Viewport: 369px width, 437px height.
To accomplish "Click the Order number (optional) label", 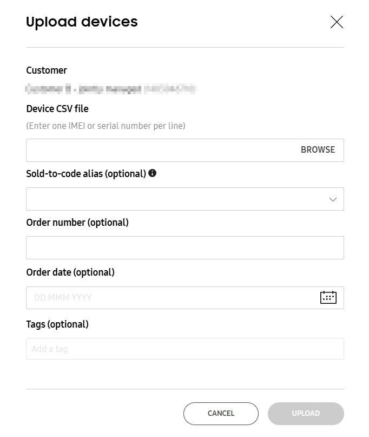I will click(x=77, y=223).
